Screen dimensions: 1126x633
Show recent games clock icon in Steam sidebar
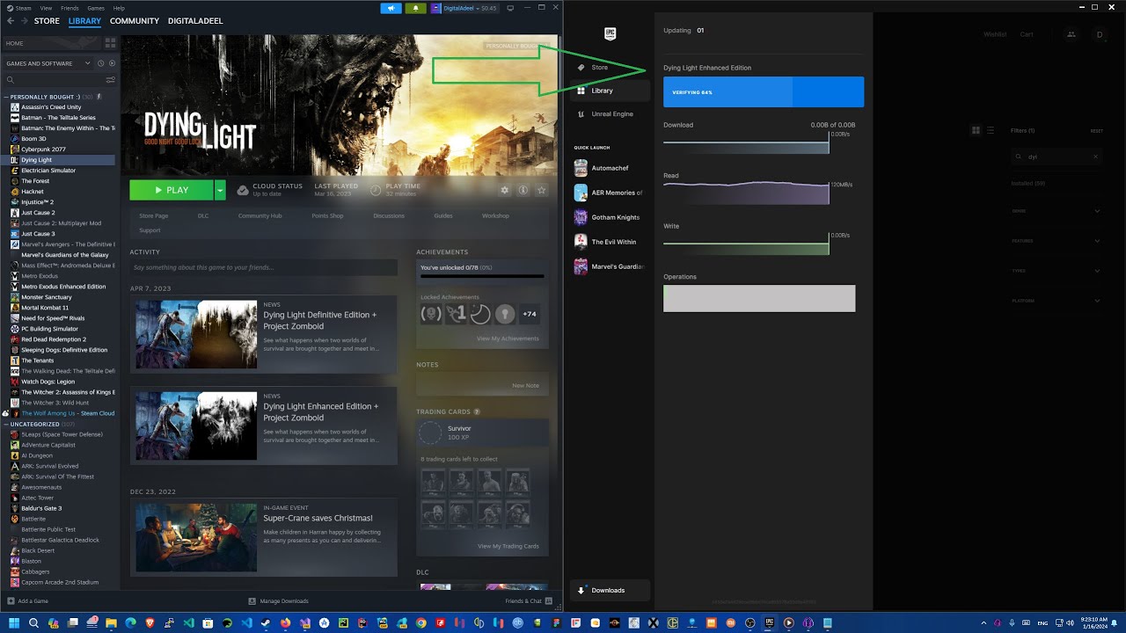[100, 63]
